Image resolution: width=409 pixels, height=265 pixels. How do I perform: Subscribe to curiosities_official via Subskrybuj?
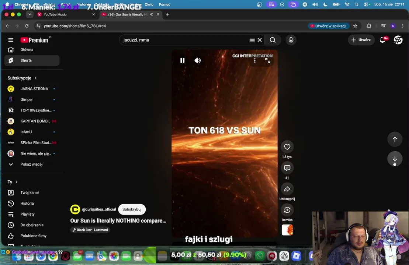(x=132, y=209)
